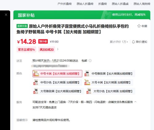
Task: Expand promotions via arrow after 满200减20
Action: click(x=58, y=49)
